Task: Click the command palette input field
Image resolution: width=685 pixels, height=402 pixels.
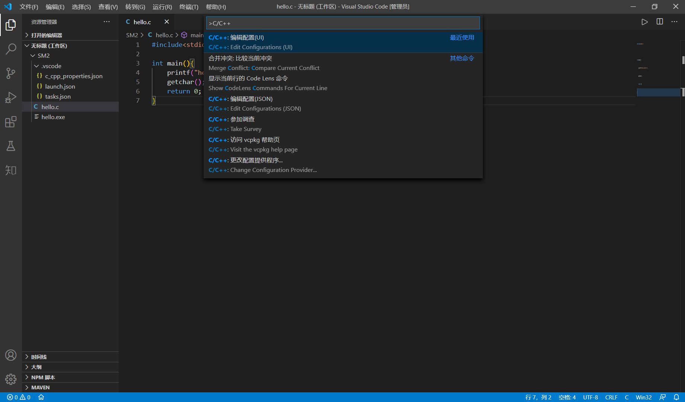Action: pyautogui.click(x=342, y=23)
